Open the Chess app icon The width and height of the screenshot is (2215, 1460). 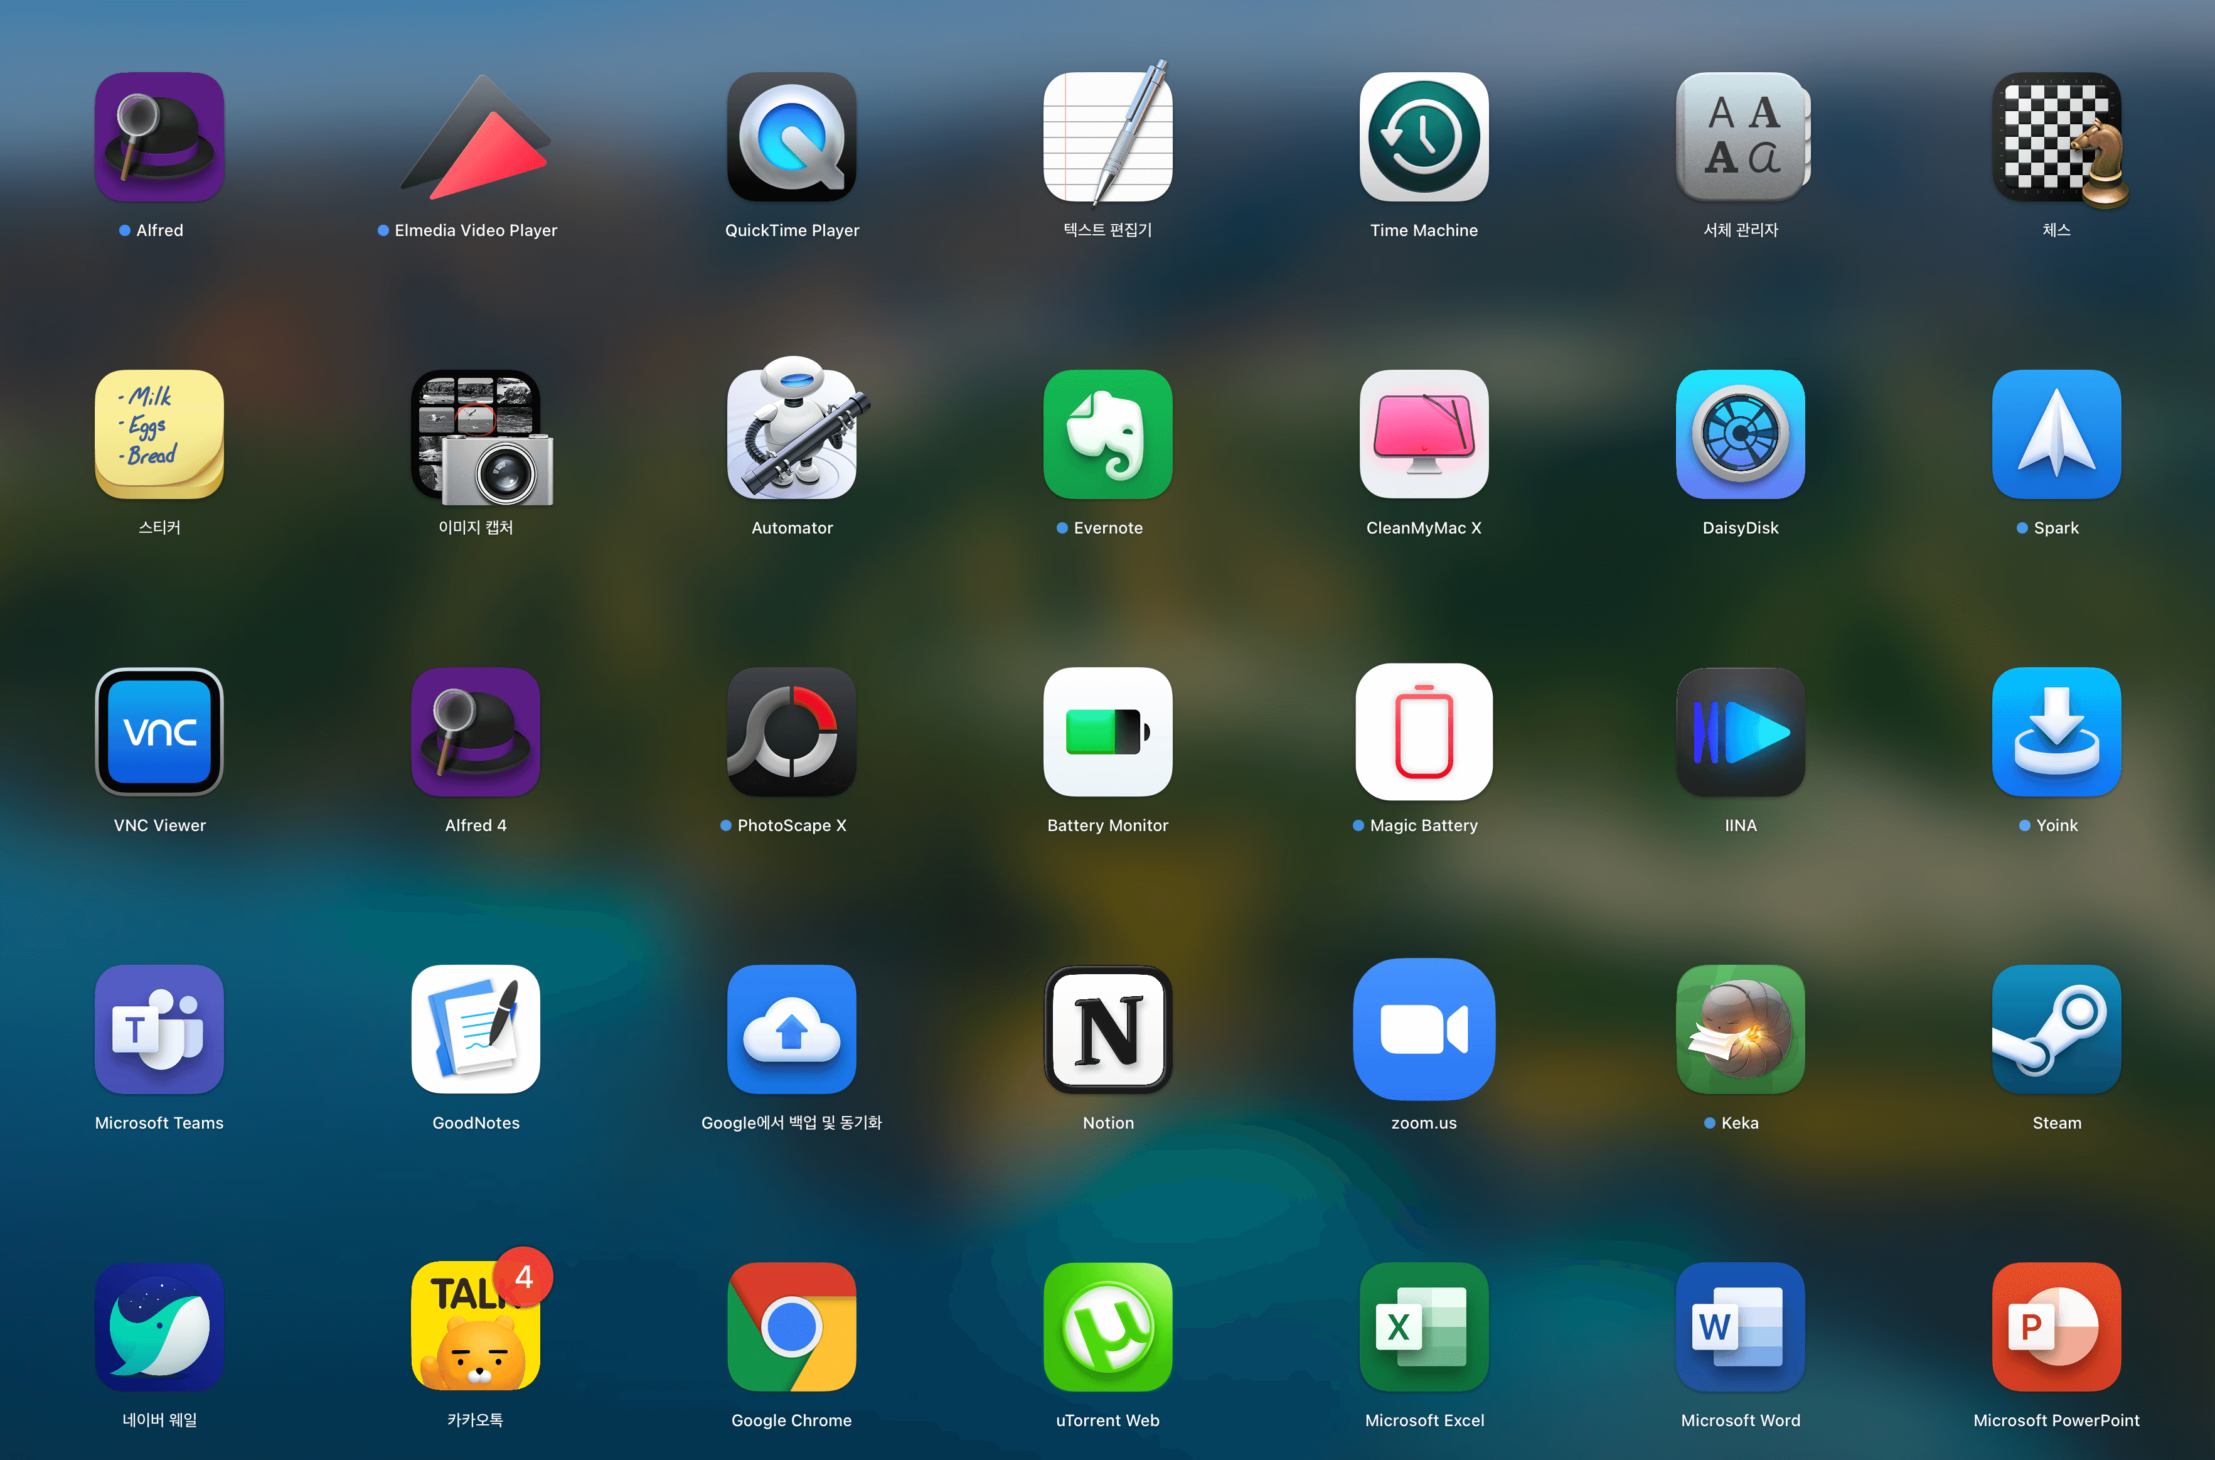tap(2056, 137)
